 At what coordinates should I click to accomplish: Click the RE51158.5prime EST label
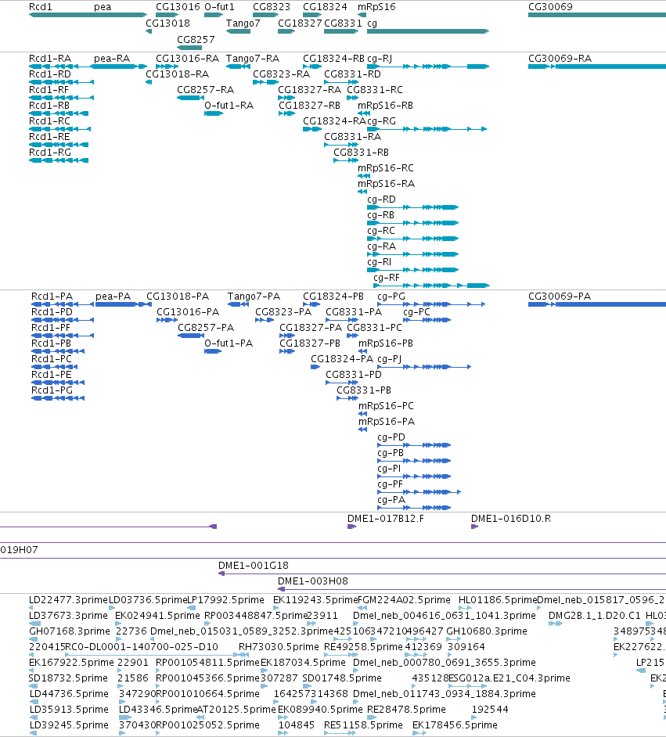click(363, 724)
